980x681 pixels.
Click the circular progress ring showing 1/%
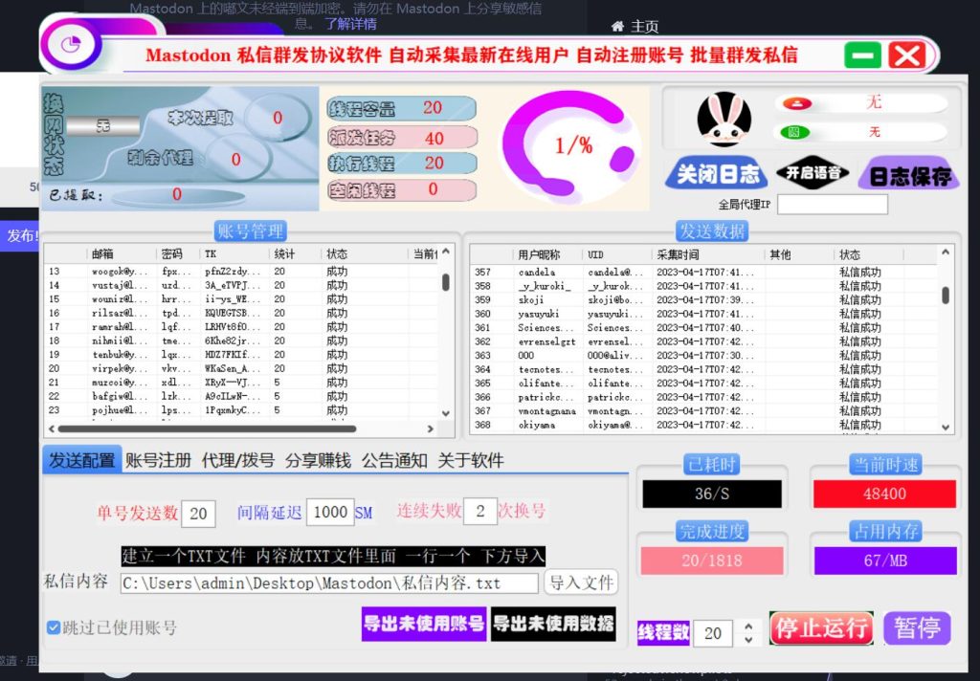575,145
